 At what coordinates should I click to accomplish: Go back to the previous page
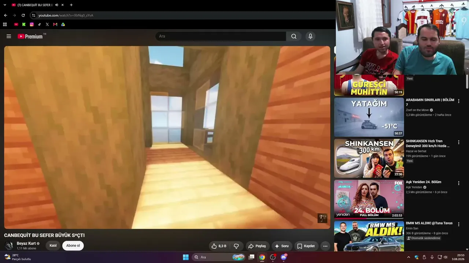pos(5,15)
